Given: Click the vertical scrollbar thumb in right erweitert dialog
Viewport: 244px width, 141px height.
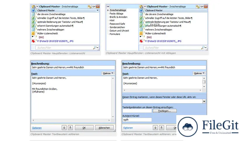Looking at the screenshot, I should [x=204, y=82].
